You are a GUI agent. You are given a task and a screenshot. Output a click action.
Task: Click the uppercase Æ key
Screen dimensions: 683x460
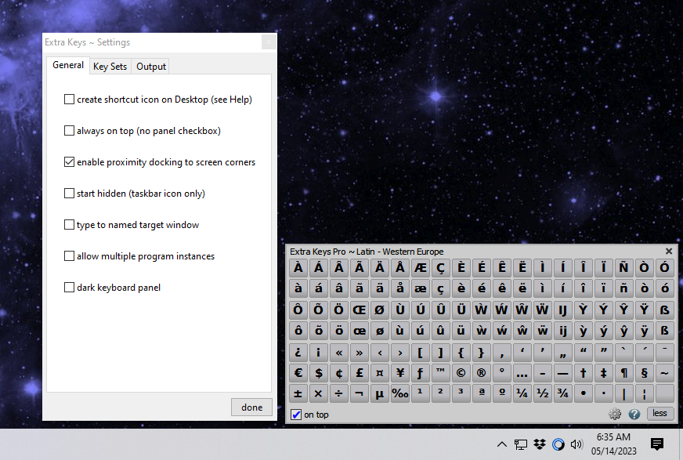click(x=421, y=267)
